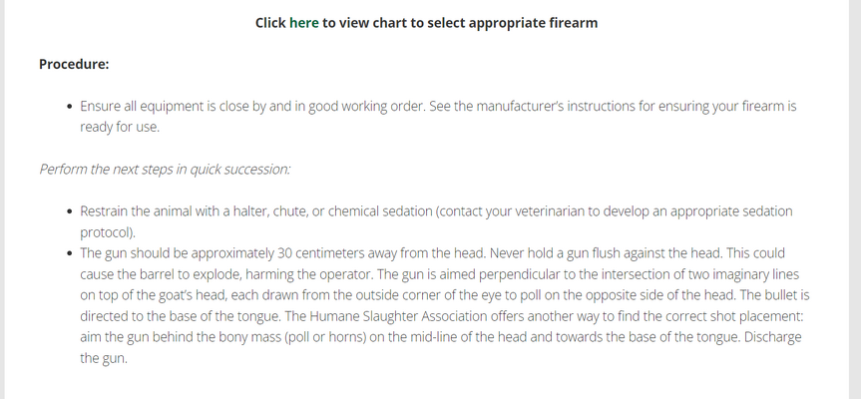Click the words 'the gun.' at the paragraph end
Viewport: 861px width, 399px height.
(104, 359)
